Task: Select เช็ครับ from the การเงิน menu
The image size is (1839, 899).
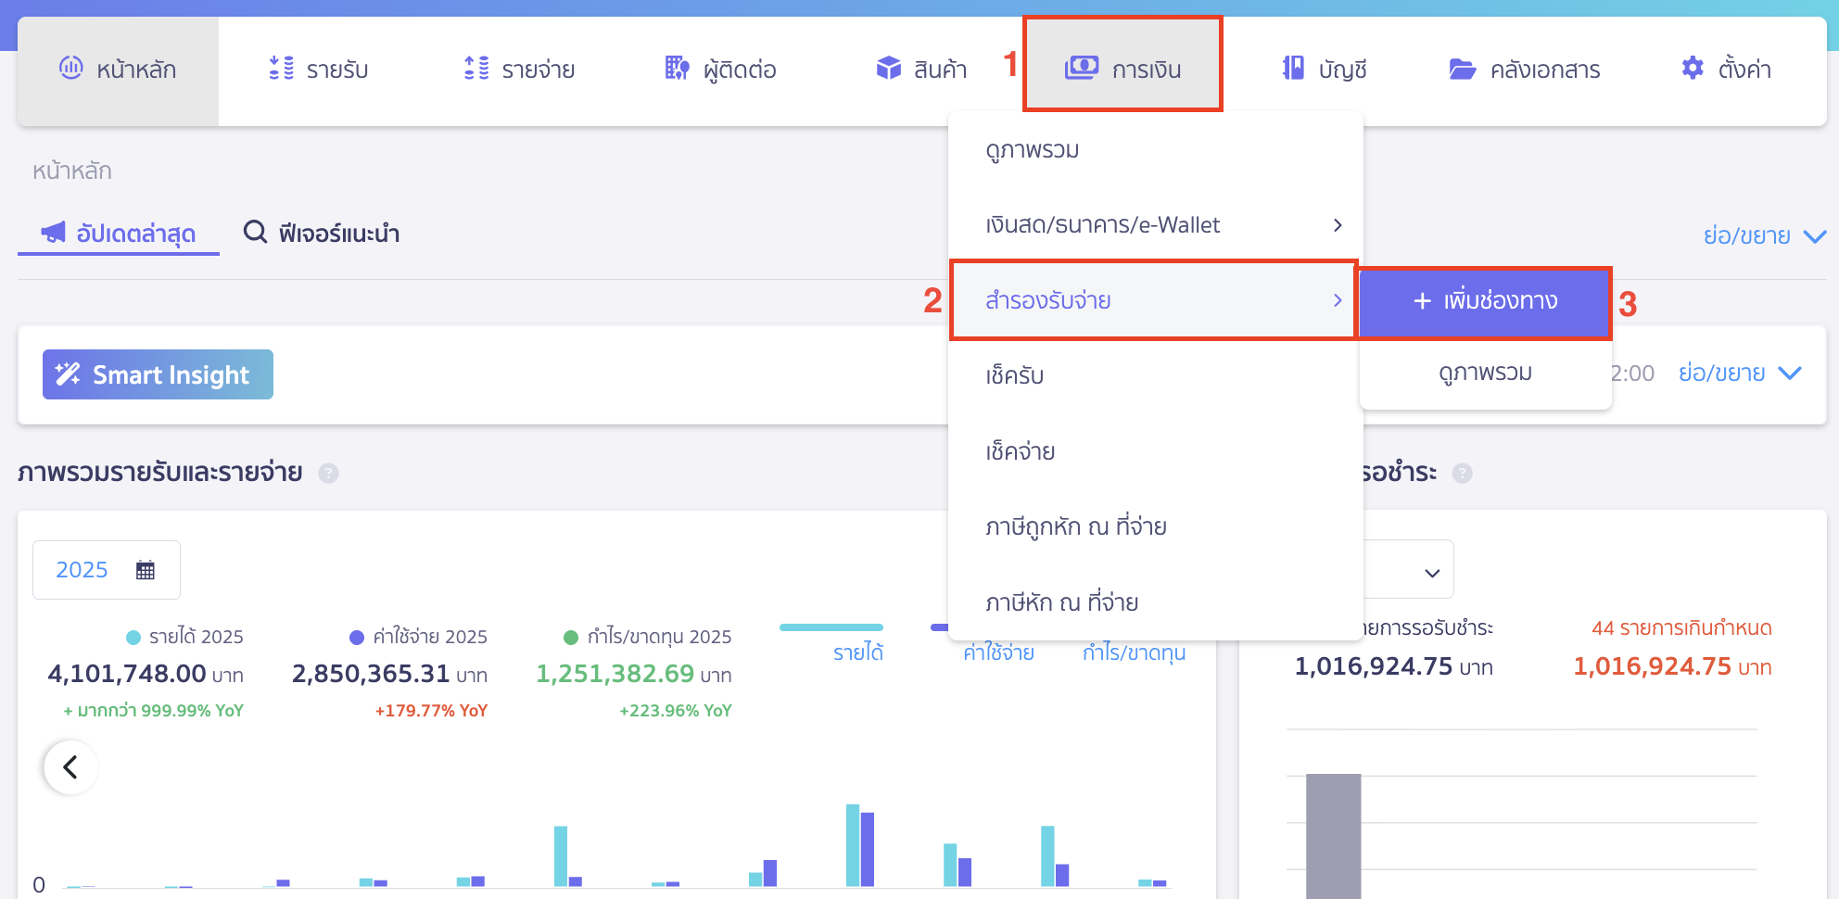Action: 1015,375
